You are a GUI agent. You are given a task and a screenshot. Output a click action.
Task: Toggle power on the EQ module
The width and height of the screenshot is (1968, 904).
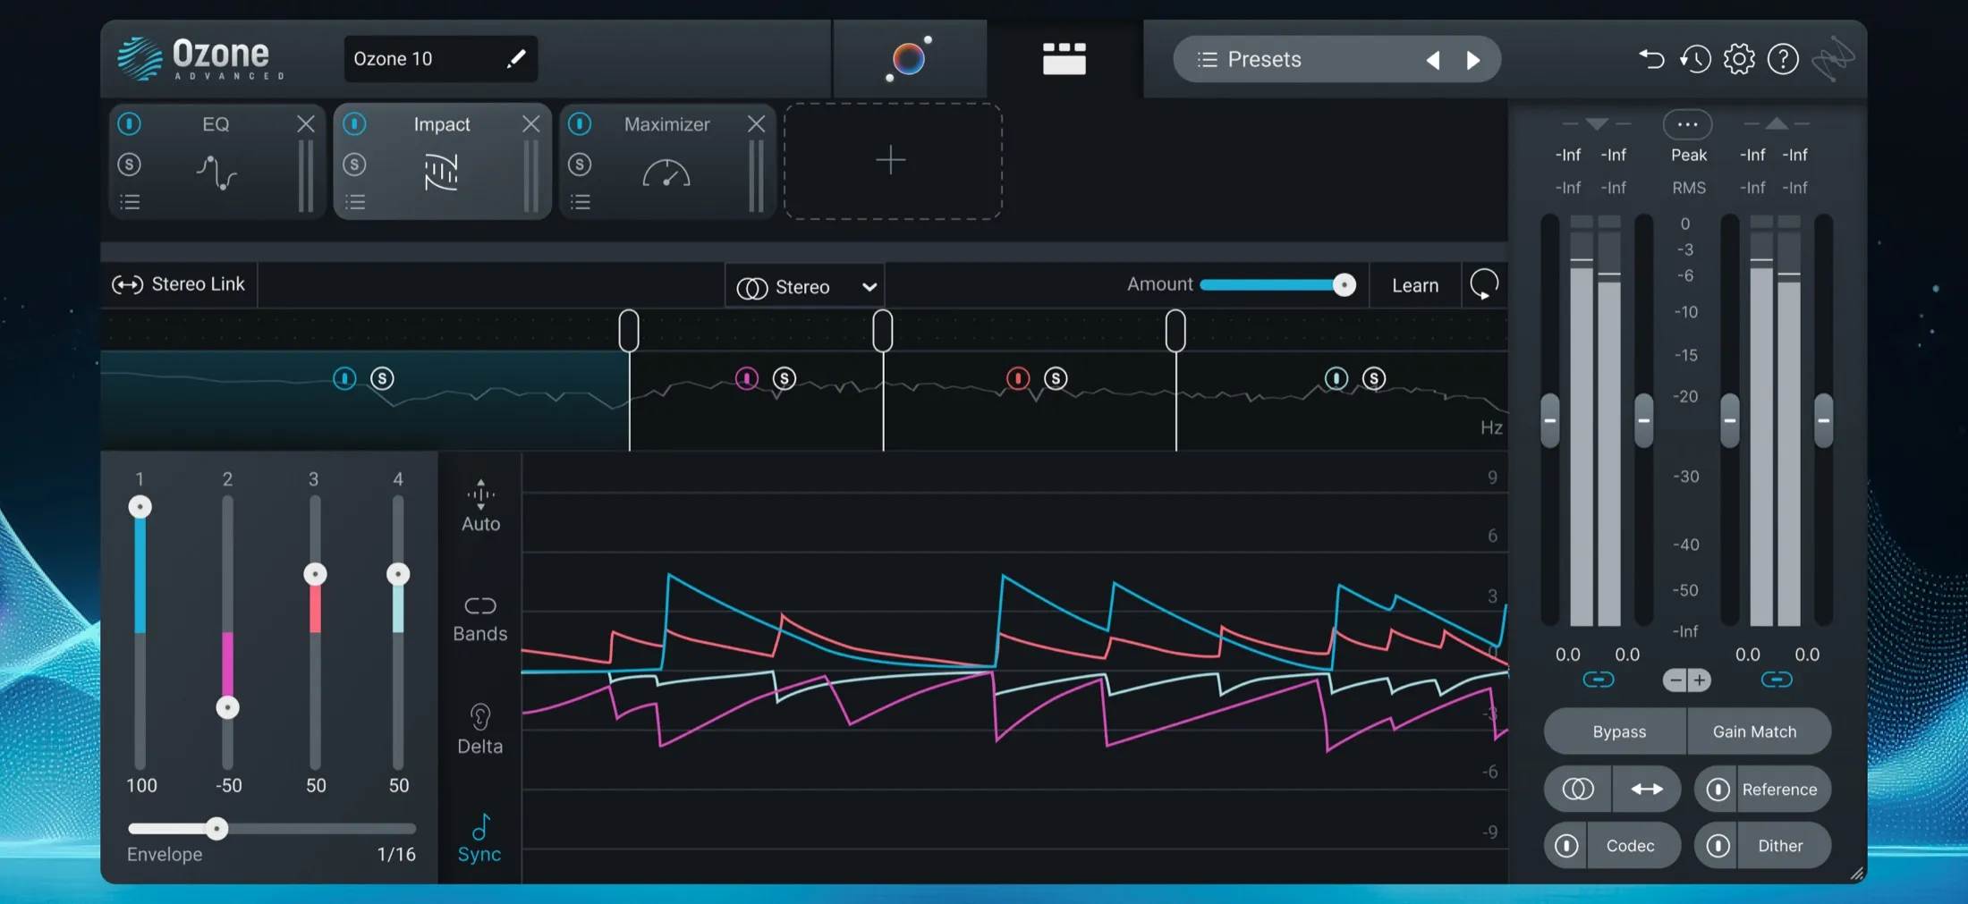tap(130, 123)
